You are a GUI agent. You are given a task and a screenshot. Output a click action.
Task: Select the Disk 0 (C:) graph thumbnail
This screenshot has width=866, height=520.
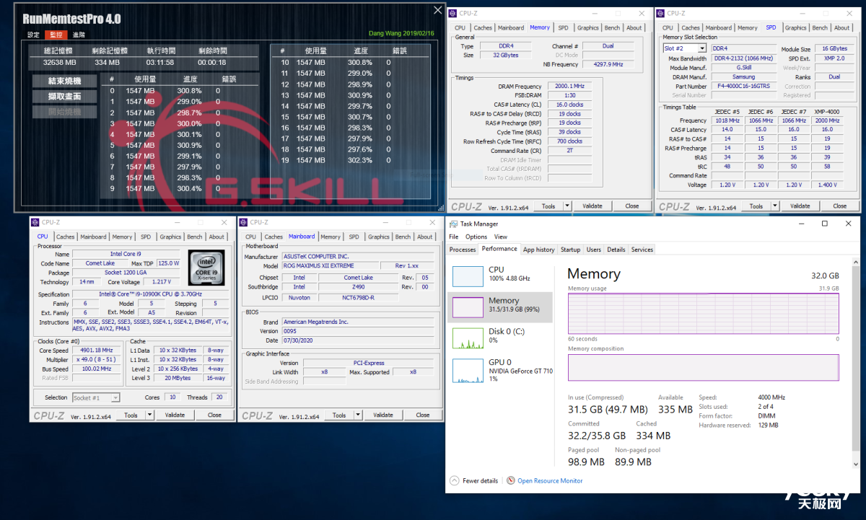[468, 338]
